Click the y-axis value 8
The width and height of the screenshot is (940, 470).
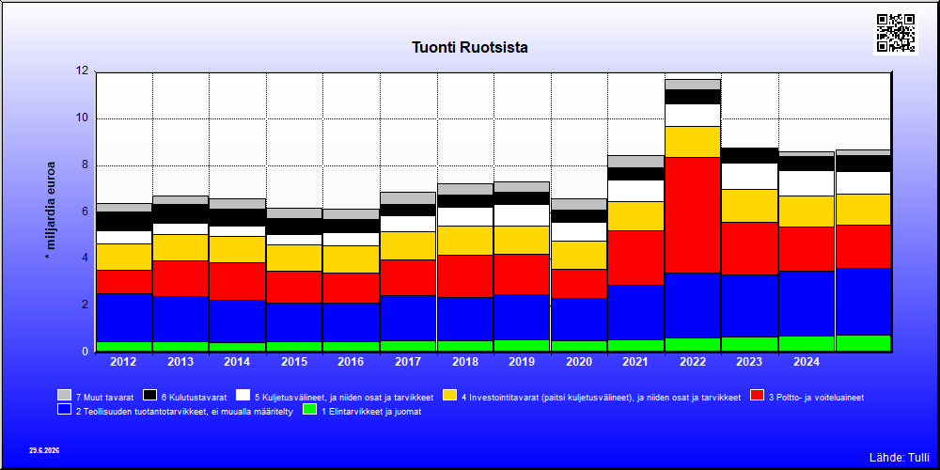(85, 164)
